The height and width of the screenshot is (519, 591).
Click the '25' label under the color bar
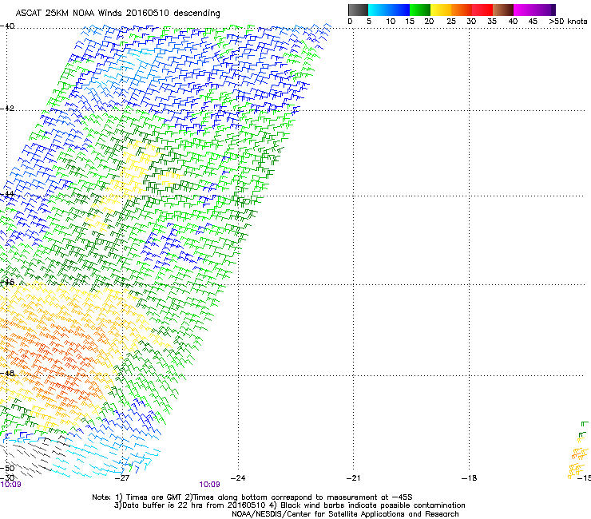(451, 22)
